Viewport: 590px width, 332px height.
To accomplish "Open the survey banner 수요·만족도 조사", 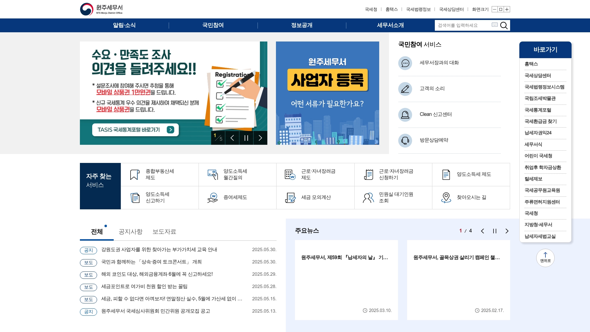I will point(174,93).
